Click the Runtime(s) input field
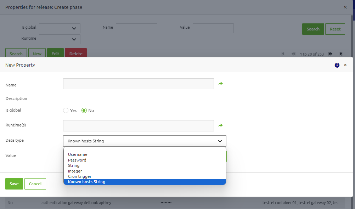 tap(138, 126)
